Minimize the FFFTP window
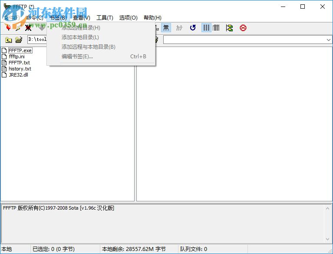 pyautogui.click(x=283, y=7)
